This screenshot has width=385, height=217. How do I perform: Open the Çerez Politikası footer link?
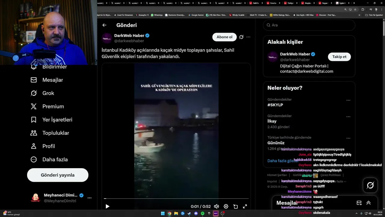pyautogui.click(x=331, y=175)
